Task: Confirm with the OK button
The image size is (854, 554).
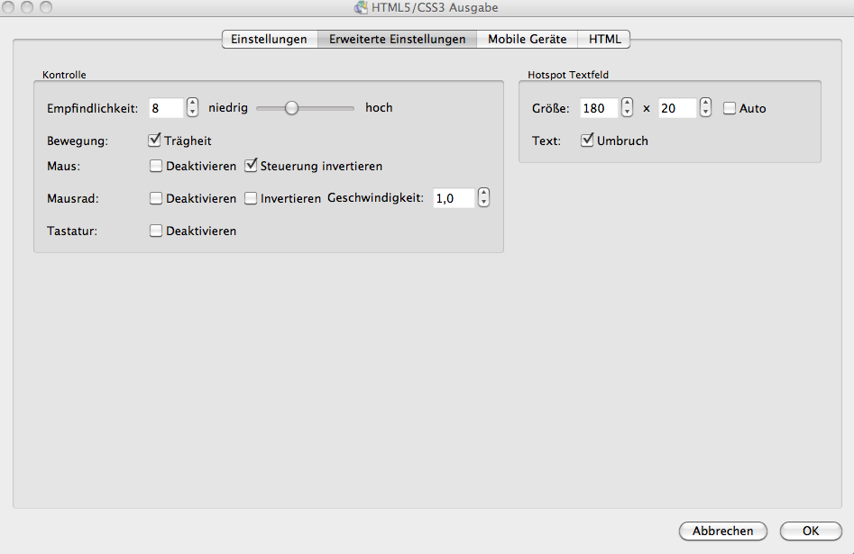Action: point(810,531)
